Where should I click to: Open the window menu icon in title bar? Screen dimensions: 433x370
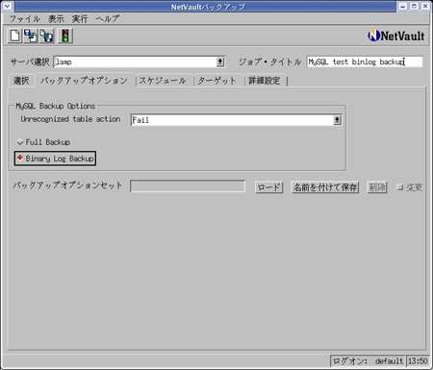(x=8, y=6)
